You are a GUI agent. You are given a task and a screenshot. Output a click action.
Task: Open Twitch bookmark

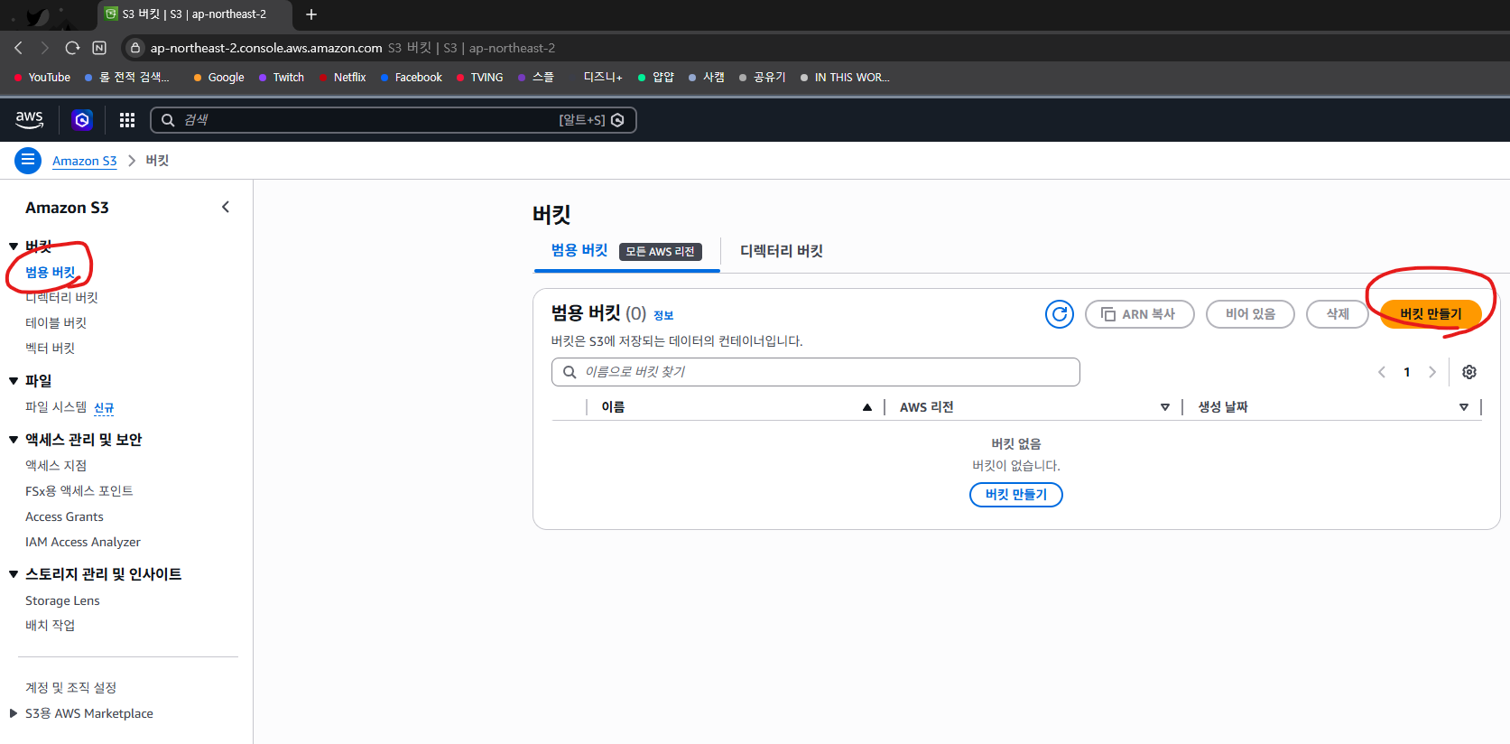tap(282, 78)
